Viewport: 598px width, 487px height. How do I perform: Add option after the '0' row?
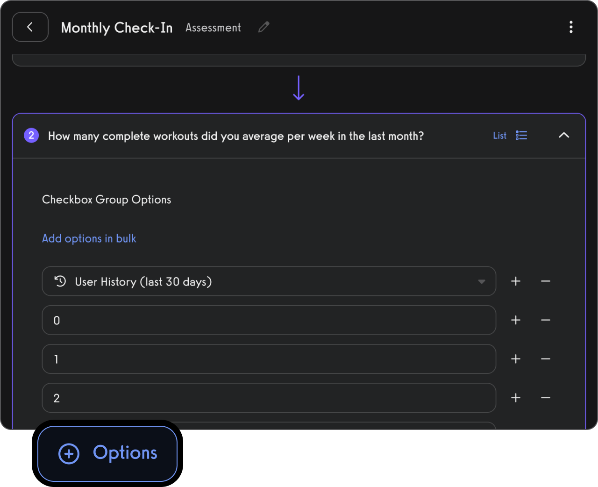pos(516,320)
